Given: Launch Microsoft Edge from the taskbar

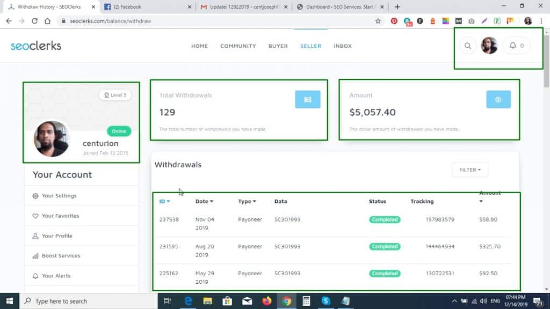Looking at the screenshot, I should point(188,301).
